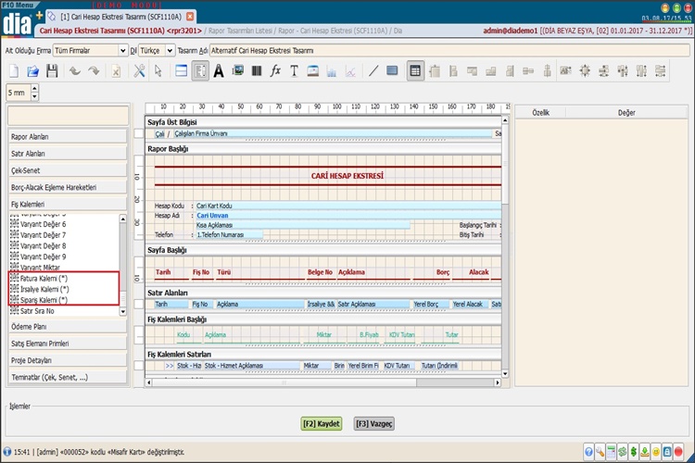Select the barcode tool
Screen dimensions: 695x463
[x=257, y=71]
